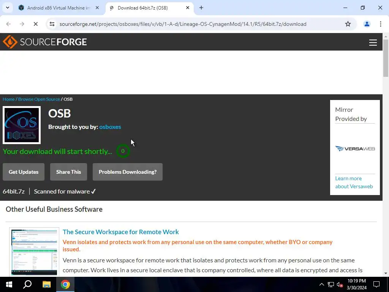Click the 'Other Useful Business Software' heading
This screenshot has width=389, height=292.
coord(54,209)
